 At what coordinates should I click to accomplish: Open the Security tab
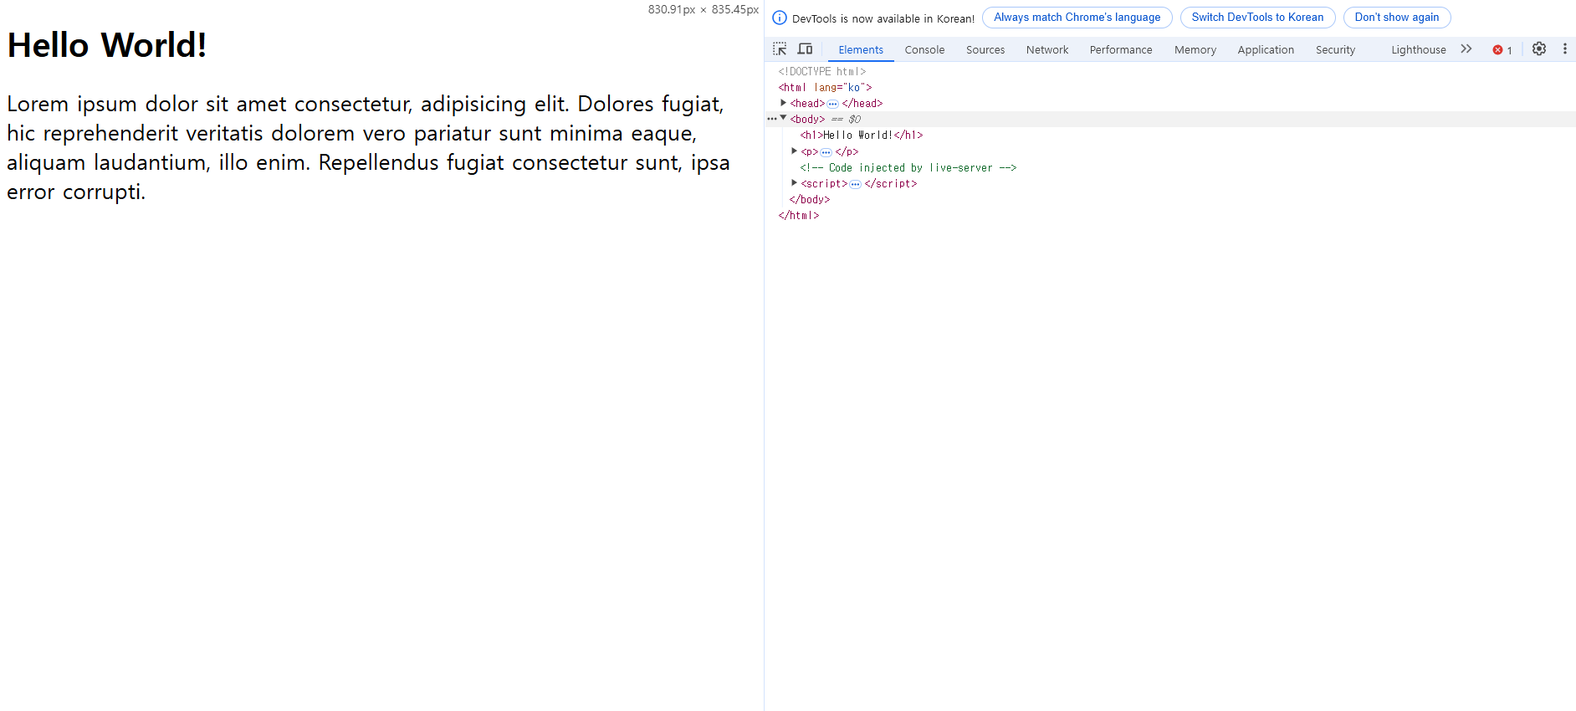(1335, 50)
